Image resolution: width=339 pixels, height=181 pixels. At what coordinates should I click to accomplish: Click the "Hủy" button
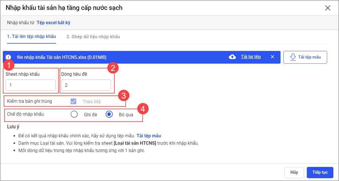click(294, 172)
